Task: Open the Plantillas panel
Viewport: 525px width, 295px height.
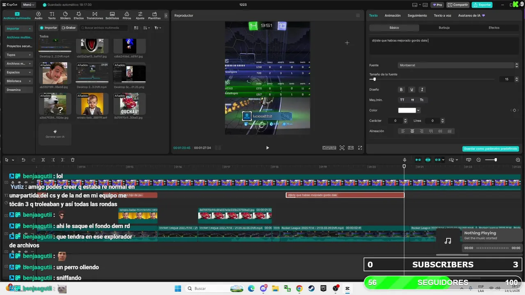Action: (154, 16)
